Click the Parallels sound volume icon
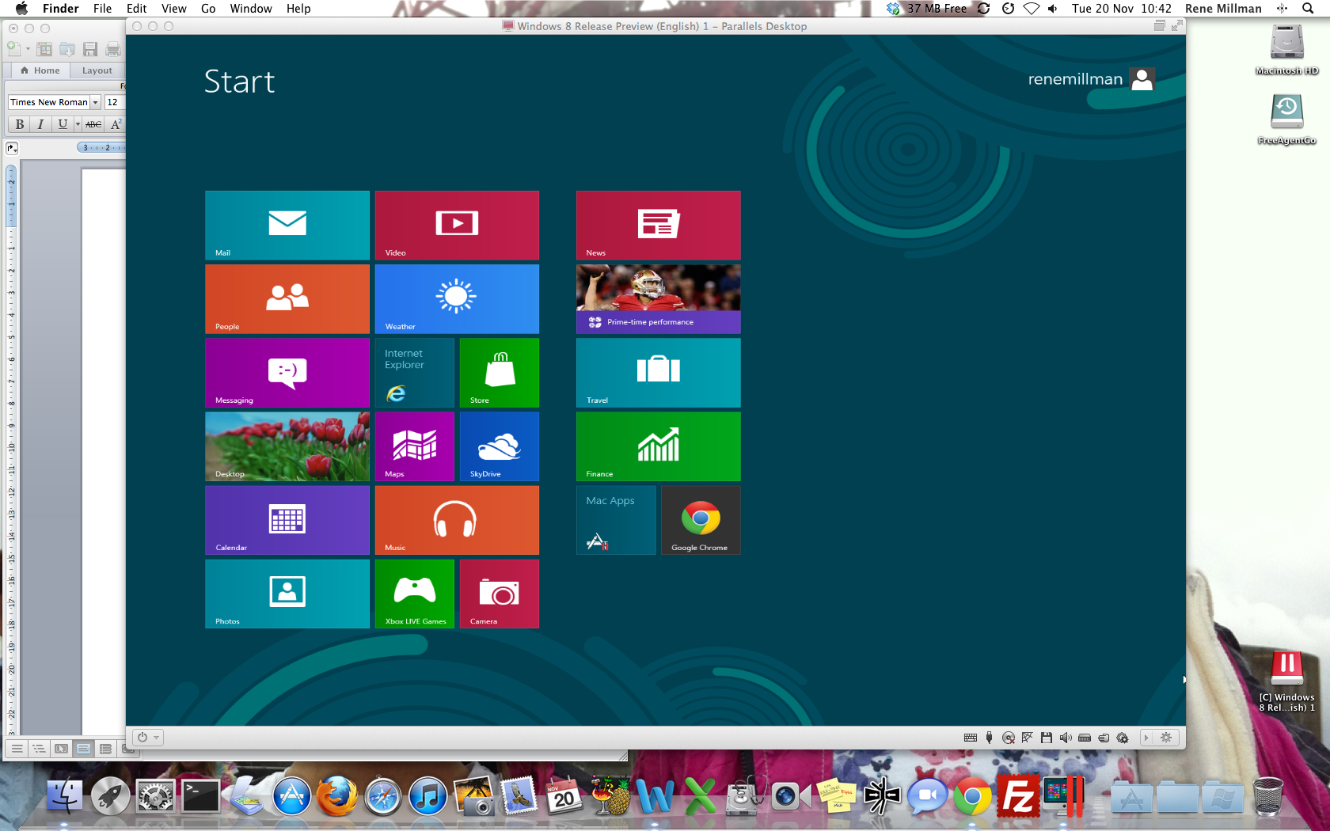This screenshot has width=1330, height=831. (x=1066, y=738)
